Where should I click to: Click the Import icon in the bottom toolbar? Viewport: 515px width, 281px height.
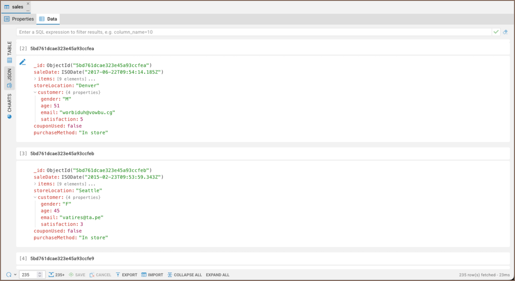click(x=152, y=275)
